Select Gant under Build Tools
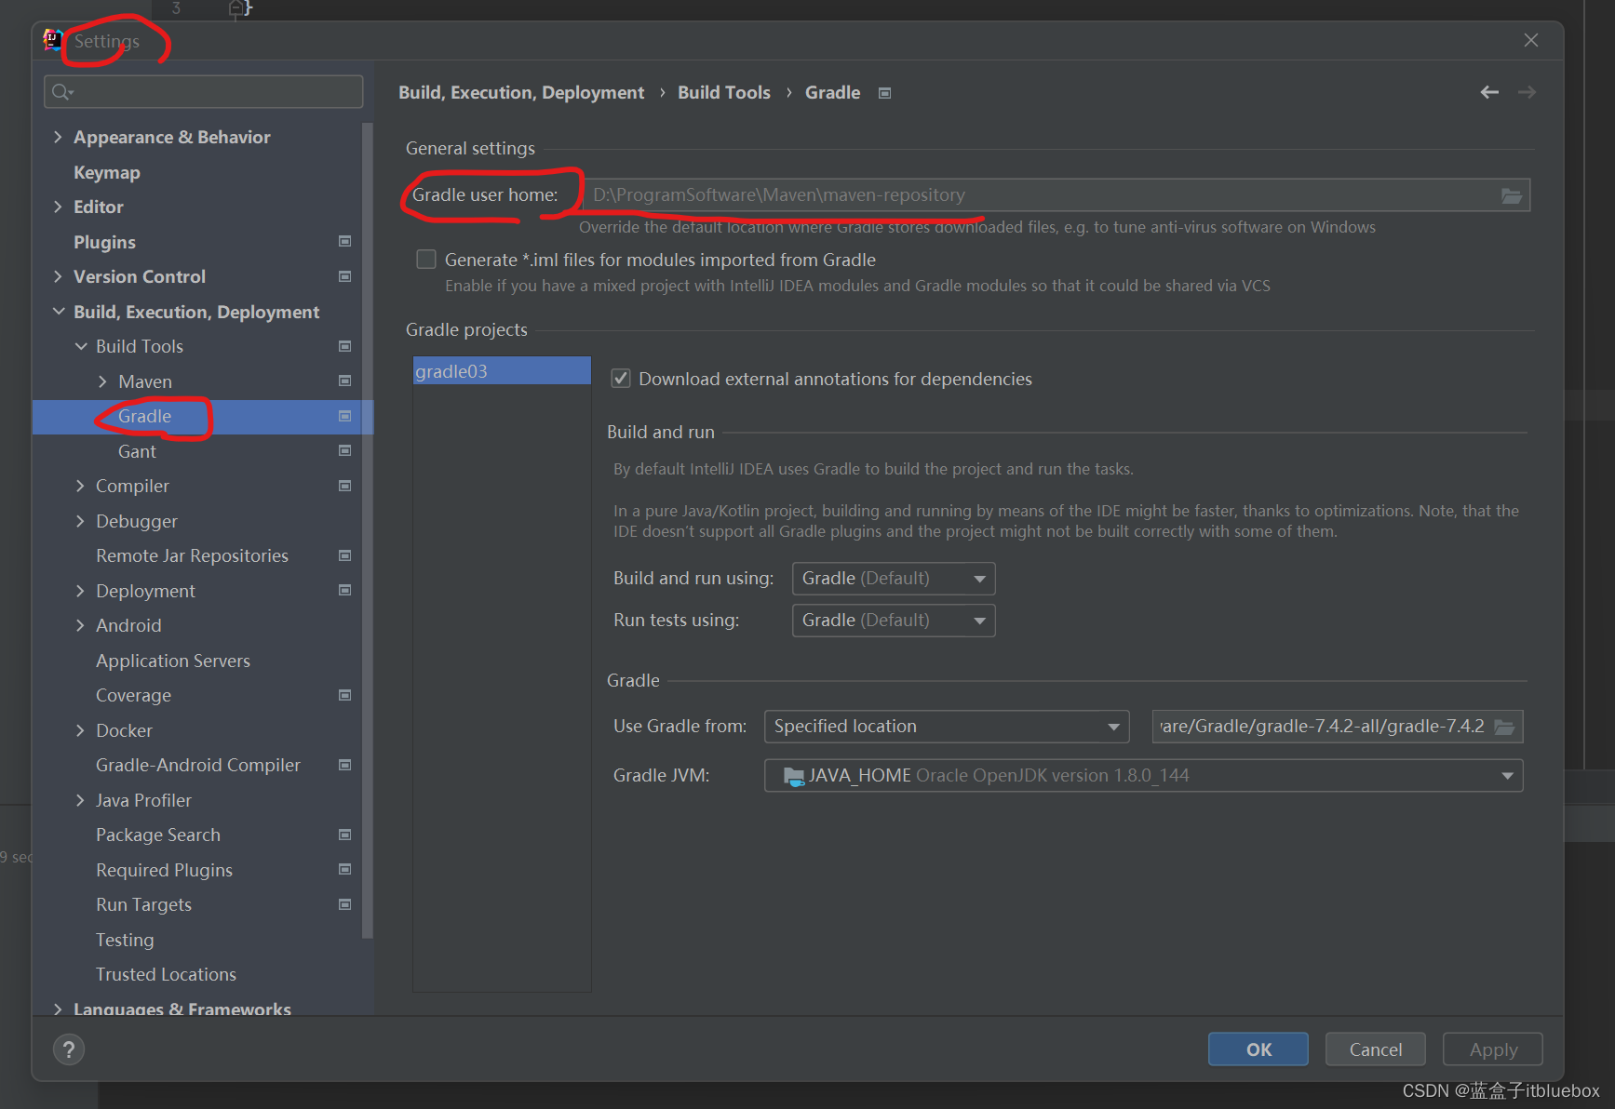Screen dimensions: 1615x1109 pyautogui.click(x=137, y=451)
